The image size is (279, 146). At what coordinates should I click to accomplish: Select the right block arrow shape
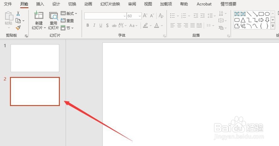tap(261, 20)
